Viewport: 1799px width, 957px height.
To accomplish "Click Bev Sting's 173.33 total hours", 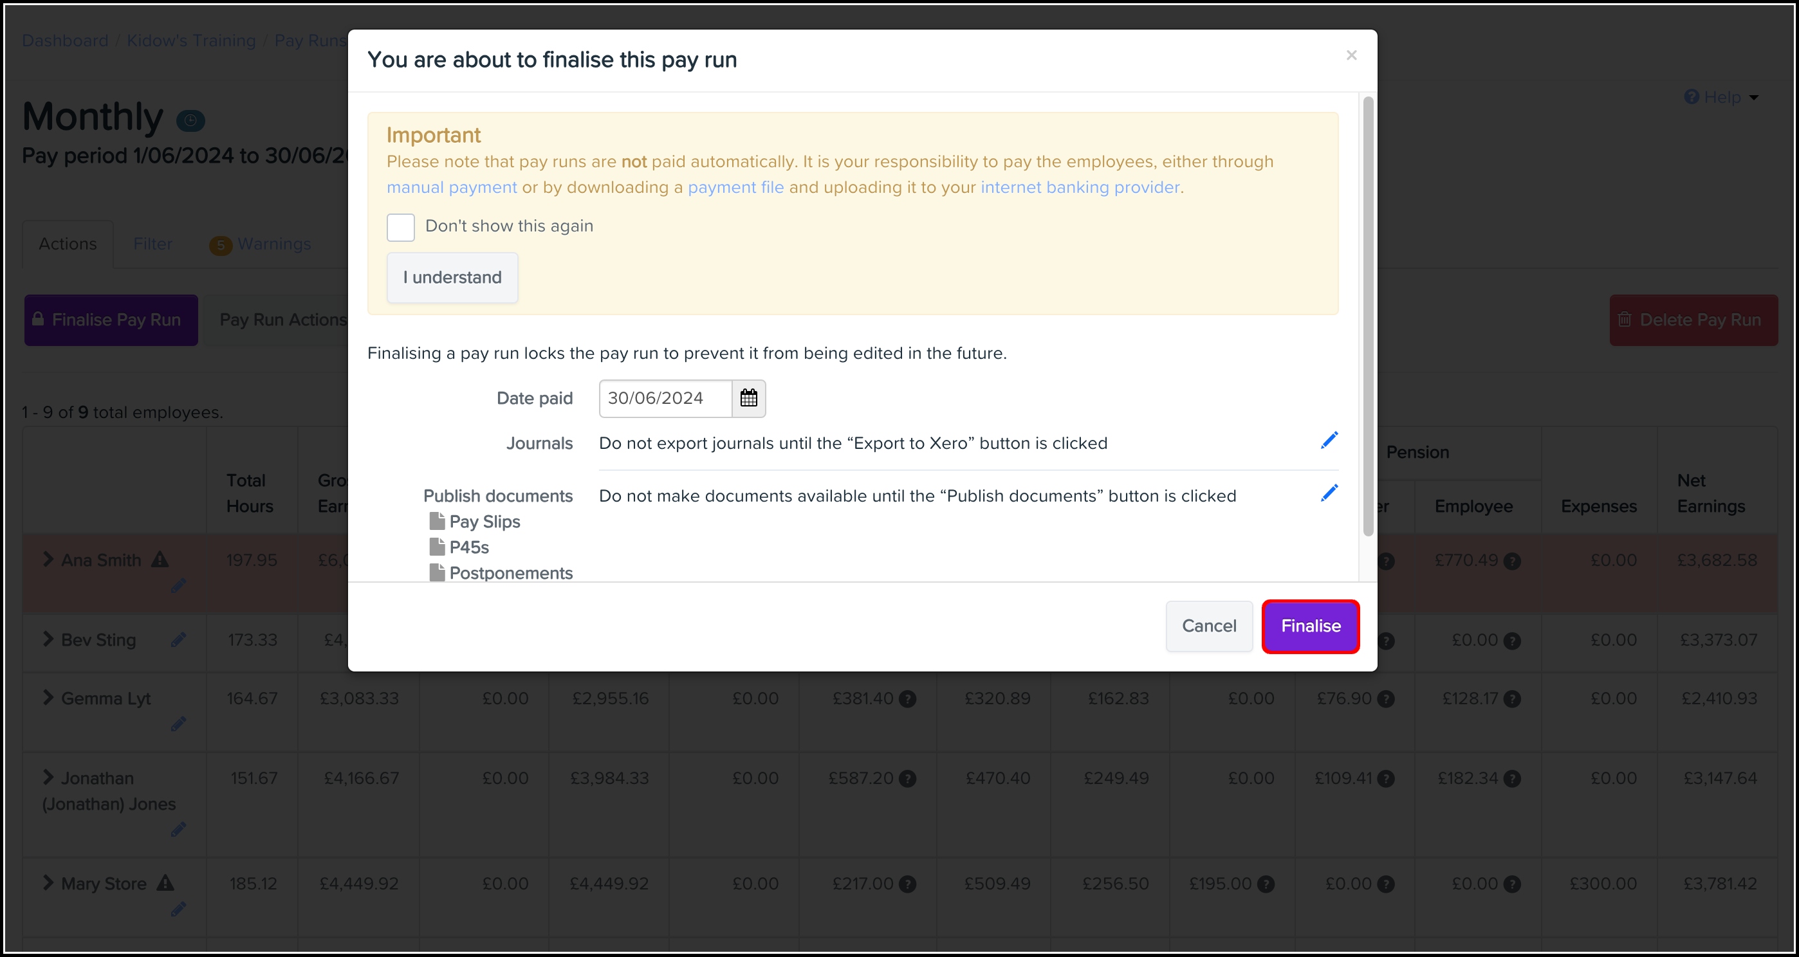I will pyautogui.click(x=252, y=640).
